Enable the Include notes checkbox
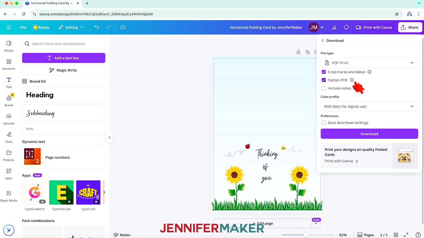Screen dimensions: 424x238 point(324,88)
